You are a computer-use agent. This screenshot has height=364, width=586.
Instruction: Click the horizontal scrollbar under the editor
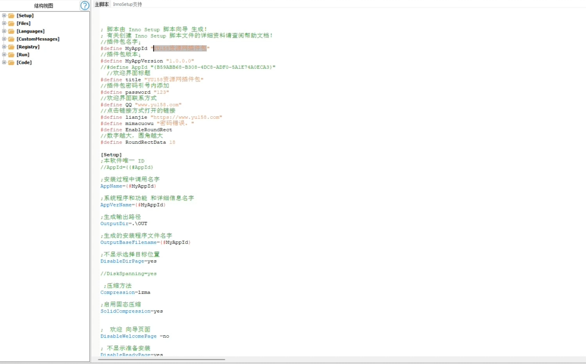coord(161,360)
